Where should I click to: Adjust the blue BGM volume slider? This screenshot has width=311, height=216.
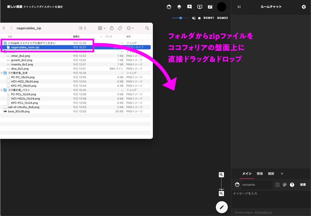(181, 18)
